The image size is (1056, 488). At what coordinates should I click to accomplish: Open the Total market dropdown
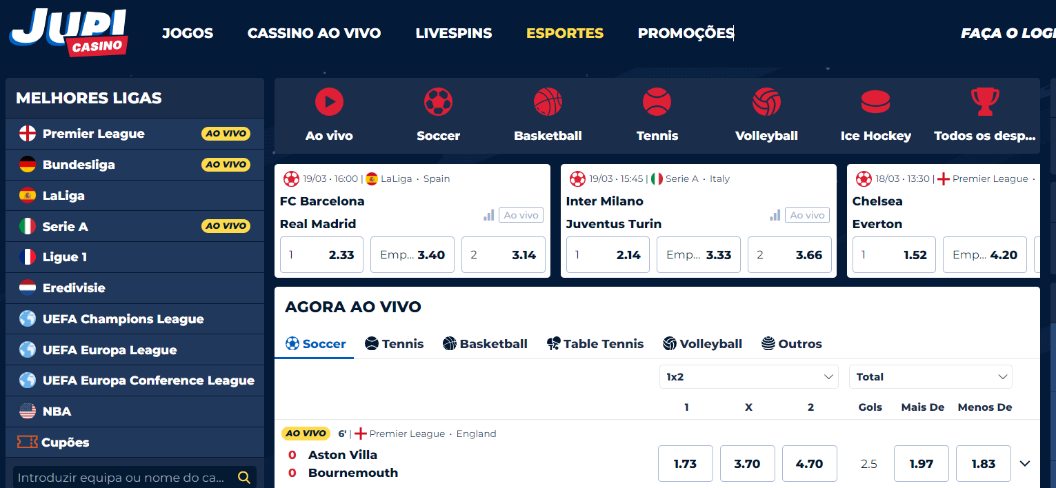(930, 376)
